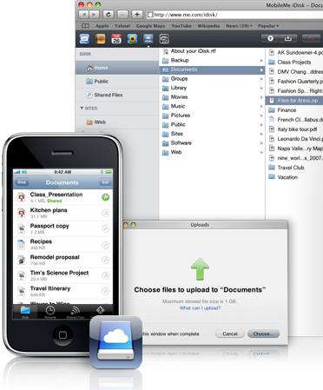This screenshot has width=323, height=390.
Task: Click the iDisk cloud drive app icon
Action: pyautogui.click(x=115, y=342)
